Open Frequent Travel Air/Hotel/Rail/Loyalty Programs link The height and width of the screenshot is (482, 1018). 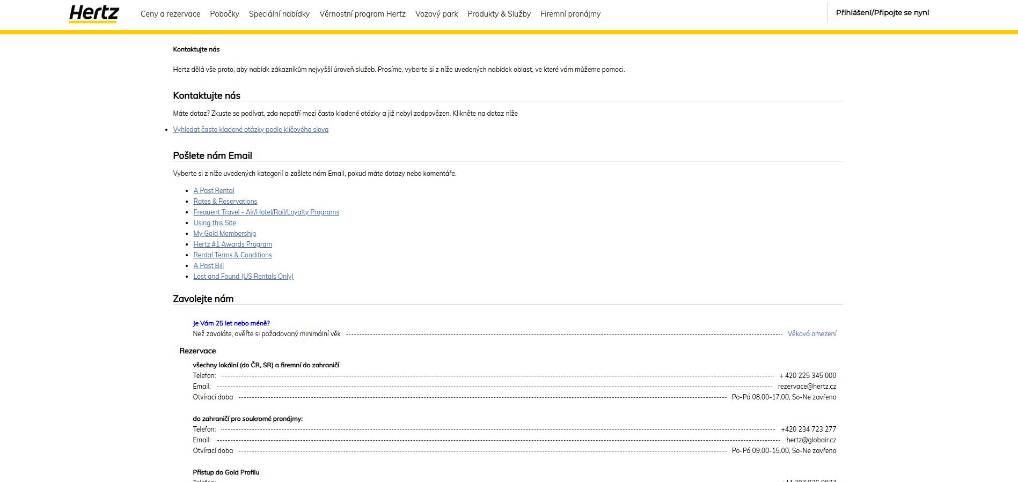point(266,212)
